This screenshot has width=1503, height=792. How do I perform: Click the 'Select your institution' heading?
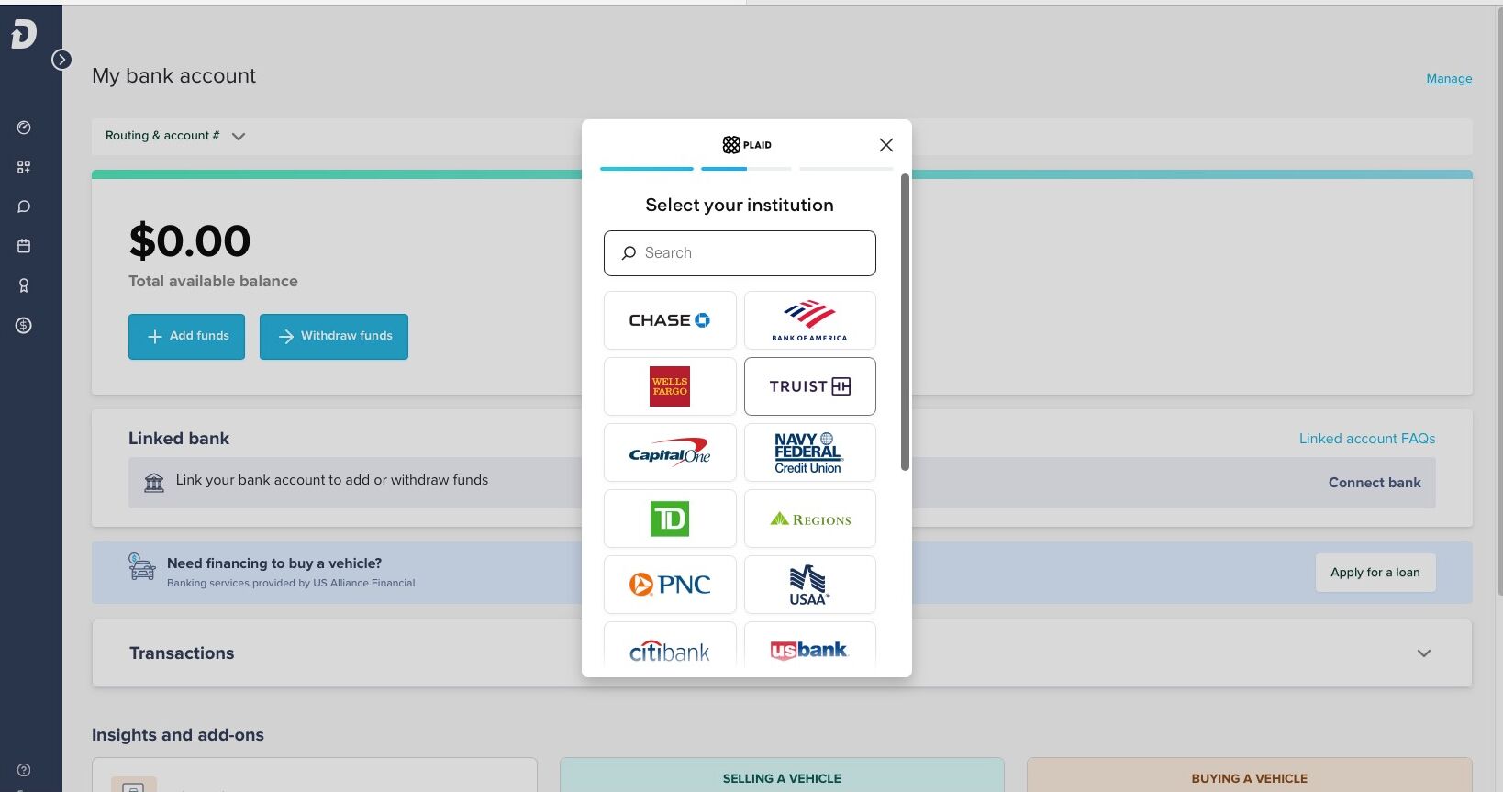click(x=740, y=206)
